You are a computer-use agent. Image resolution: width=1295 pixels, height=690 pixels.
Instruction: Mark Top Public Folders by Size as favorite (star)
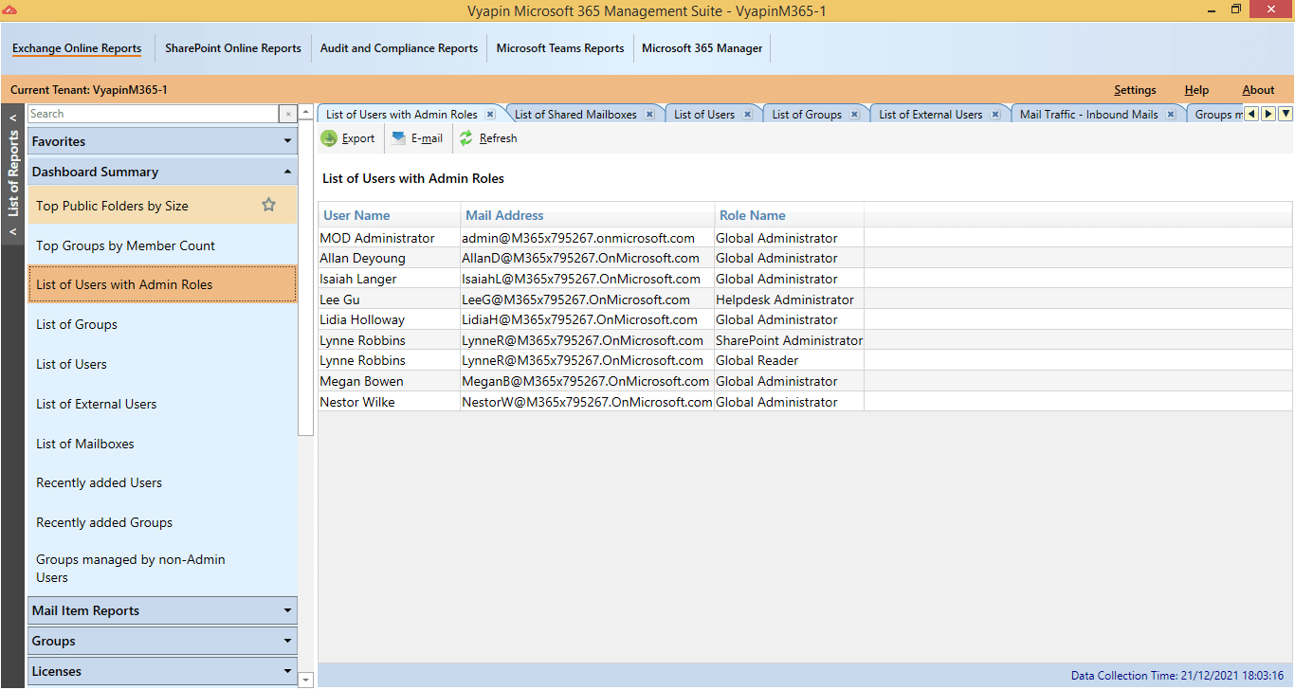[268, 205]
